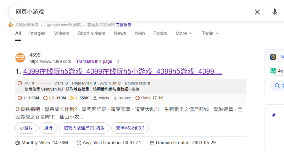Click the LD: 119M value
The image size is (284, 157).
(57, 98)
